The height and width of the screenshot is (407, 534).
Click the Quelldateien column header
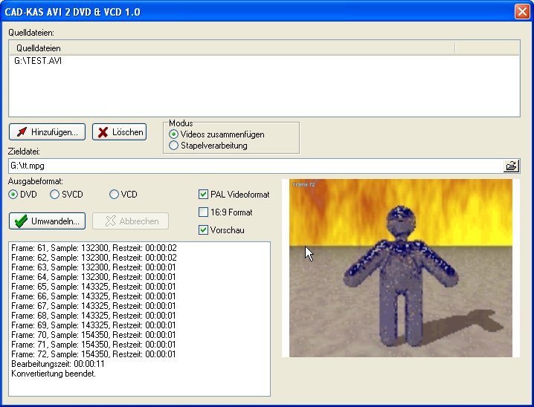tap(231, 48)
